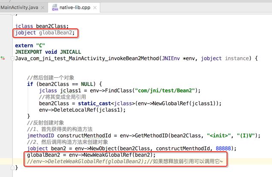Click the function name Java_com_jni_test_MainActivity_invokeBean2Method
The height and width of the screenshot is (177, 272).
point(87,58)
